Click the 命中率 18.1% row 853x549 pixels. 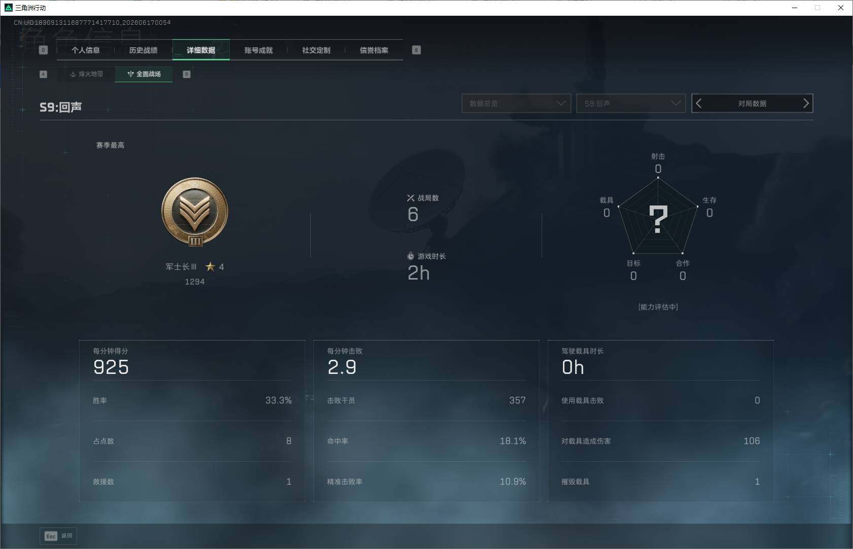pos(426,441)
